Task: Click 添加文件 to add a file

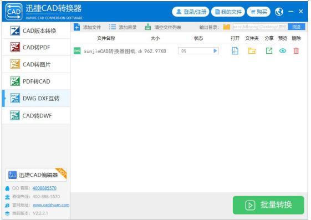Action: [x=88, y=27]
